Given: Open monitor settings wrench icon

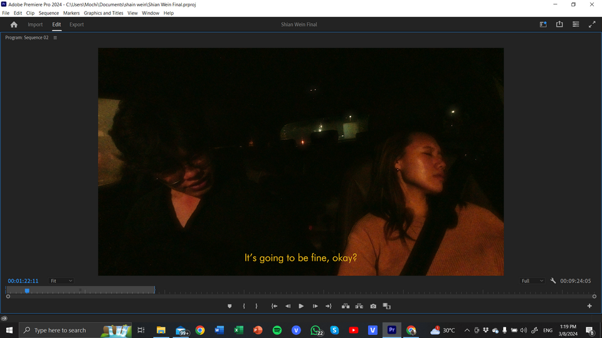Looking at the screenshot, I should [553, 281].
